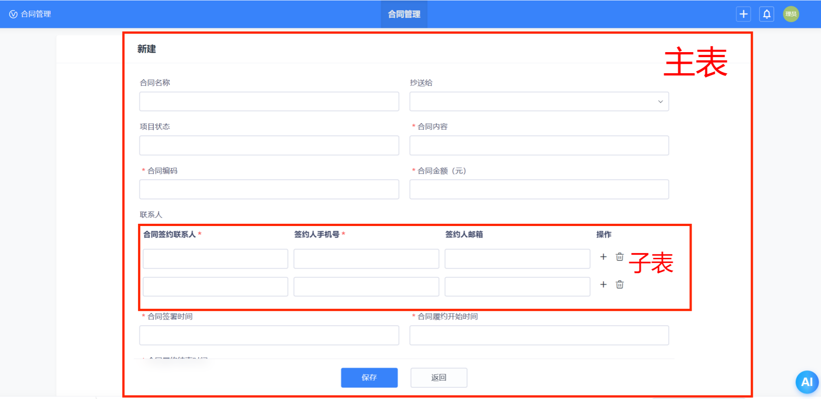
Task: Open the 合同签署时间 date field
Action: click(x=269, y=335)
